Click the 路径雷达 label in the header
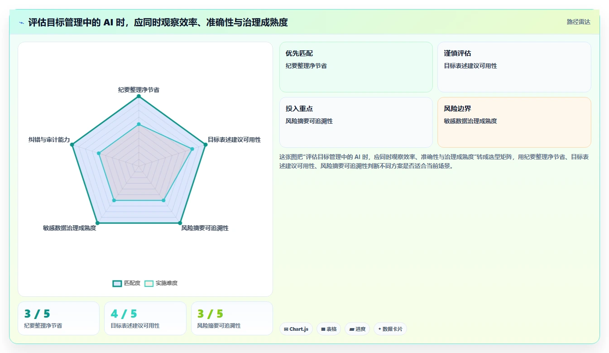 coord(579,22)
